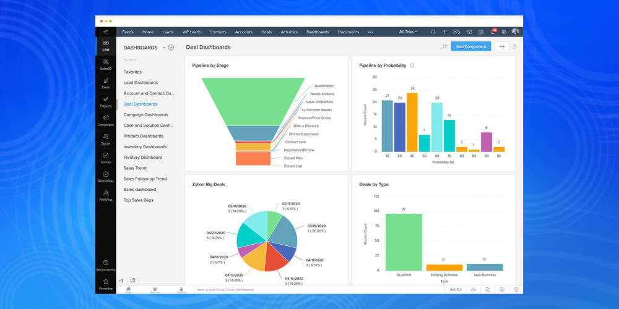
Task: Add a new dashboard with plus icon
Action: coord(171,48)
